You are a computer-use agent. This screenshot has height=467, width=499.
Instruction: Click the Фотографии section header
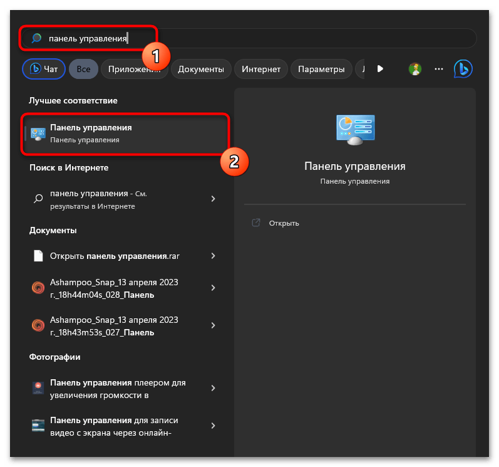[54, 357]
